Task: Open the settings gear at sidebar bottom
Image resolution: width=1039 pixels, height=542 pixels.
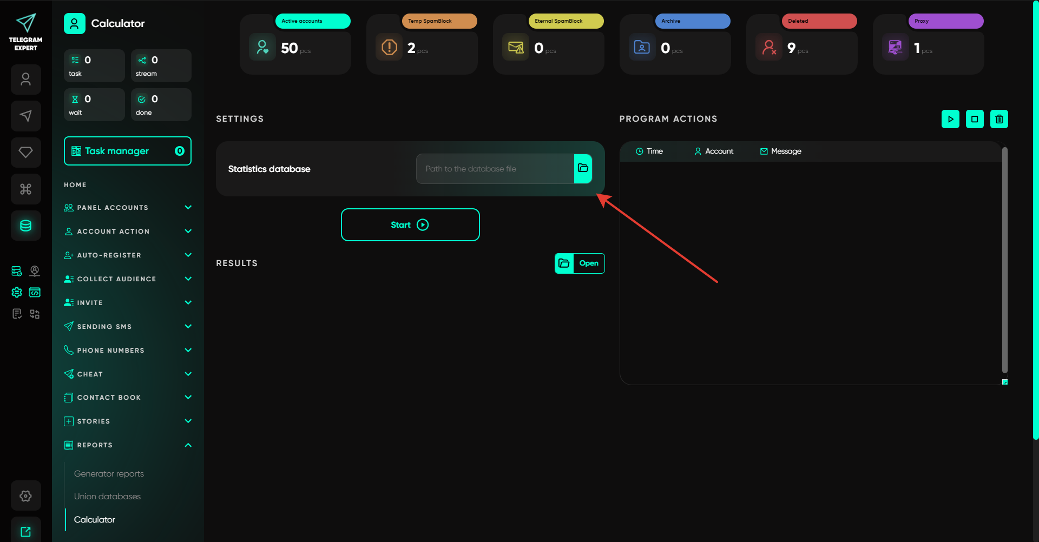Action: pyautogui.click(x=25, y=495)
